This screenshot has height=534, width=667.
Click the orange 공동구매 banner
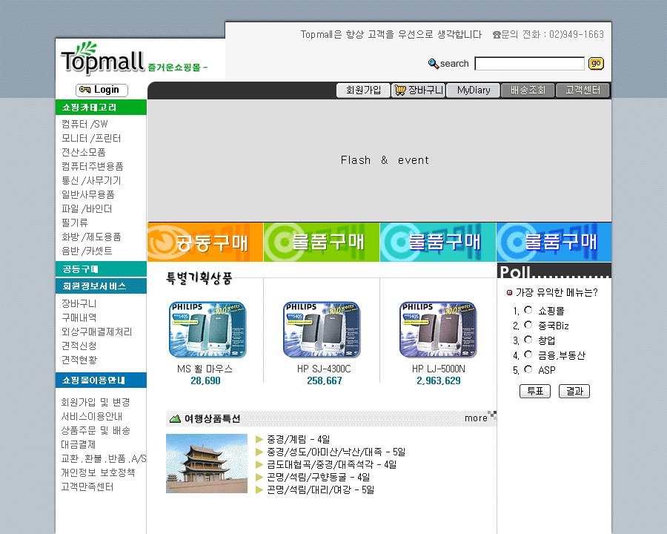[205, 242]
